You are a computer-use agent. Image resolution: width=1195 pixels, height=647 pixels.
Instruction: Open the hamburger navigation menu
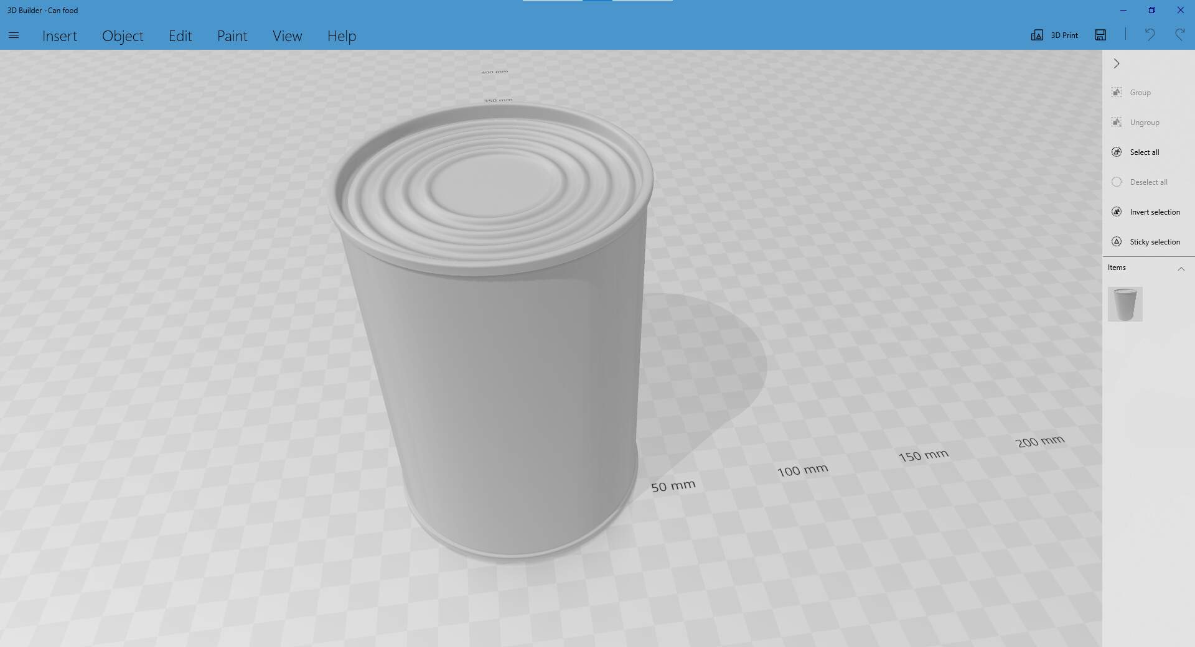pyautogui.click(x=14, y=35)
